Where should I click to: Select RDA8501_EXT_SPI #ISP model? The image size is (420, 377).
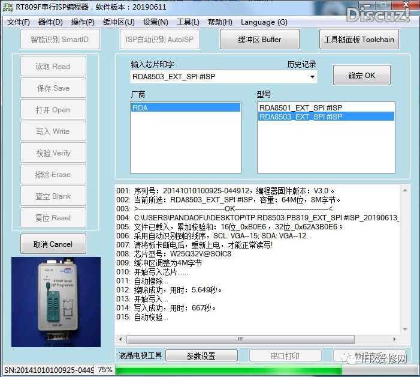326,107
